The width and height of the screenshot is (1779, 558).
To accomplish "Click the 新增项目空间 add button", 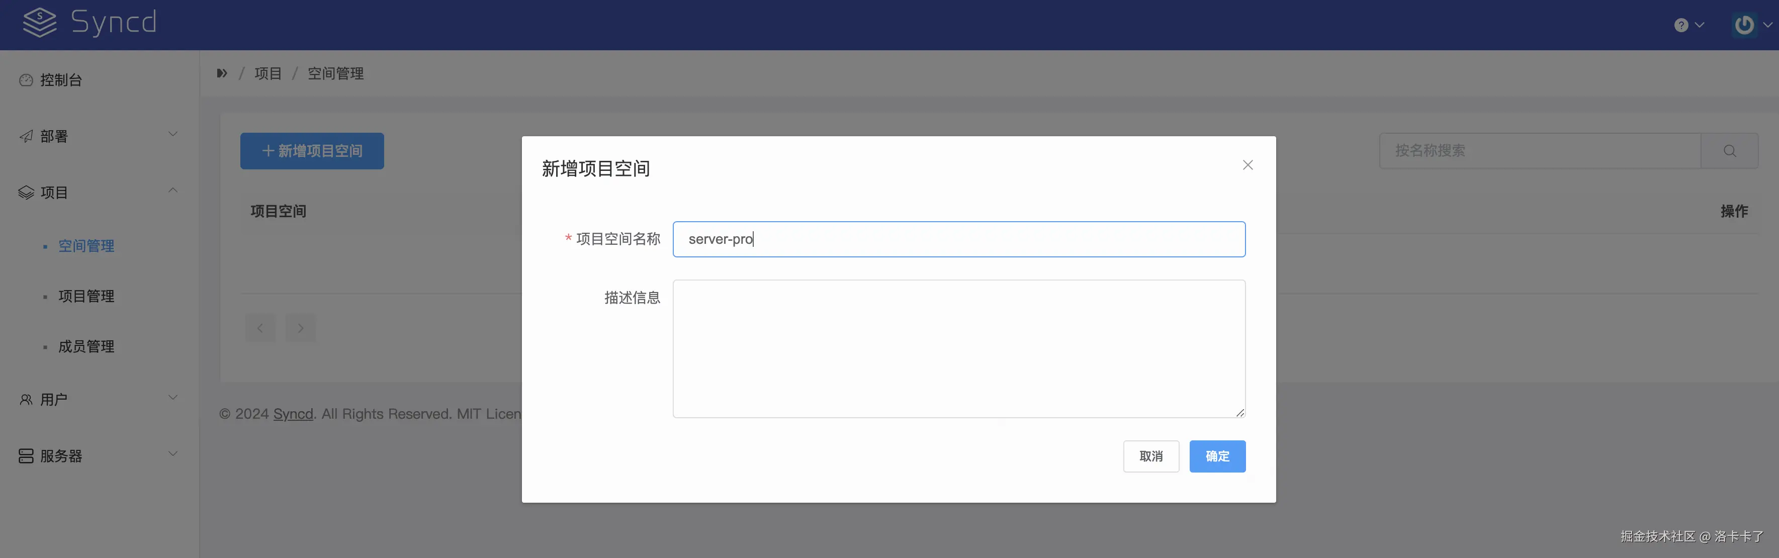I will point(312,150).
